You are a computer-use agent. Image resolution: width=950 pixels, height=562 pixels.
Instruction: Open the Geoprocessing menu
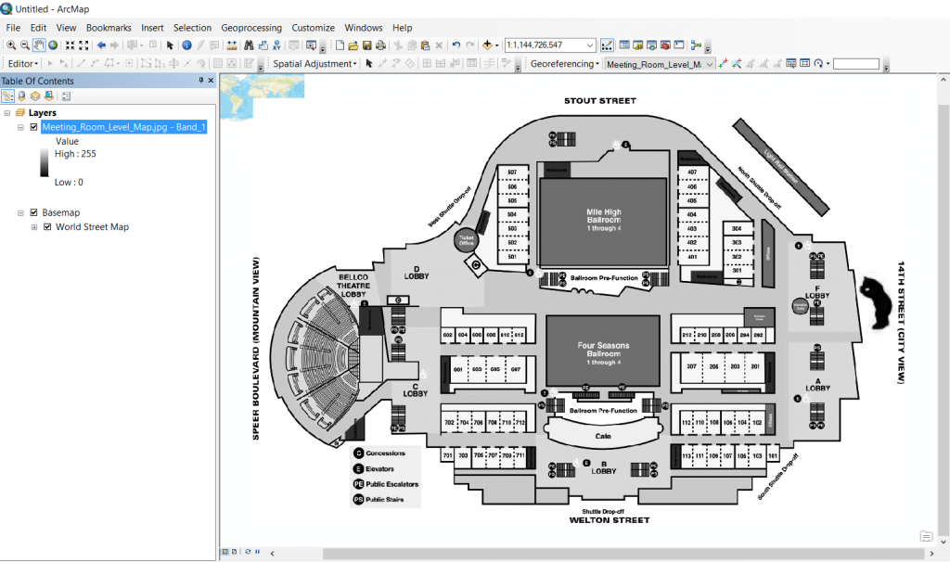(x=251, y=28)
